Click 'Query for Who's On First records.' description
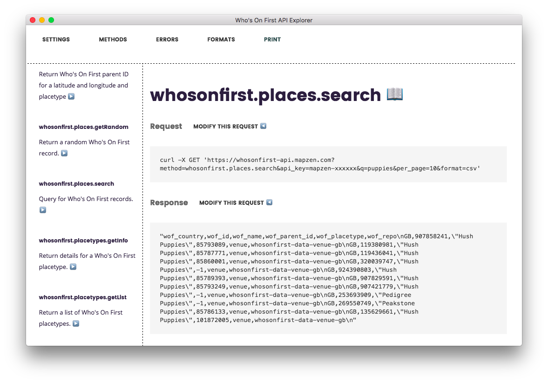Screen dimensions: 548x383 click(x=86, y=199)
